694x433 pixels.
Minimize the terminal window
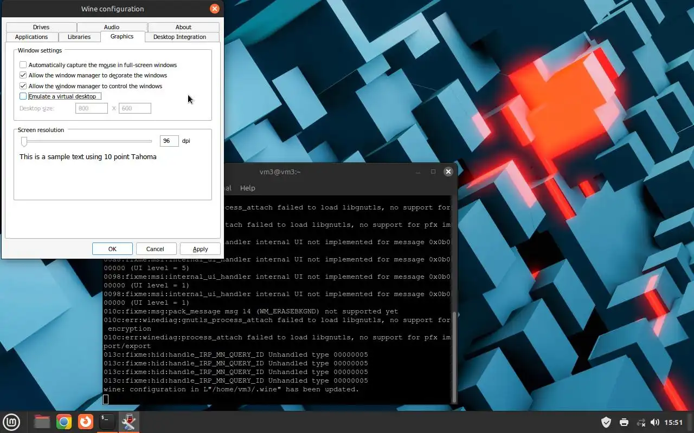(x=418, y=172)
